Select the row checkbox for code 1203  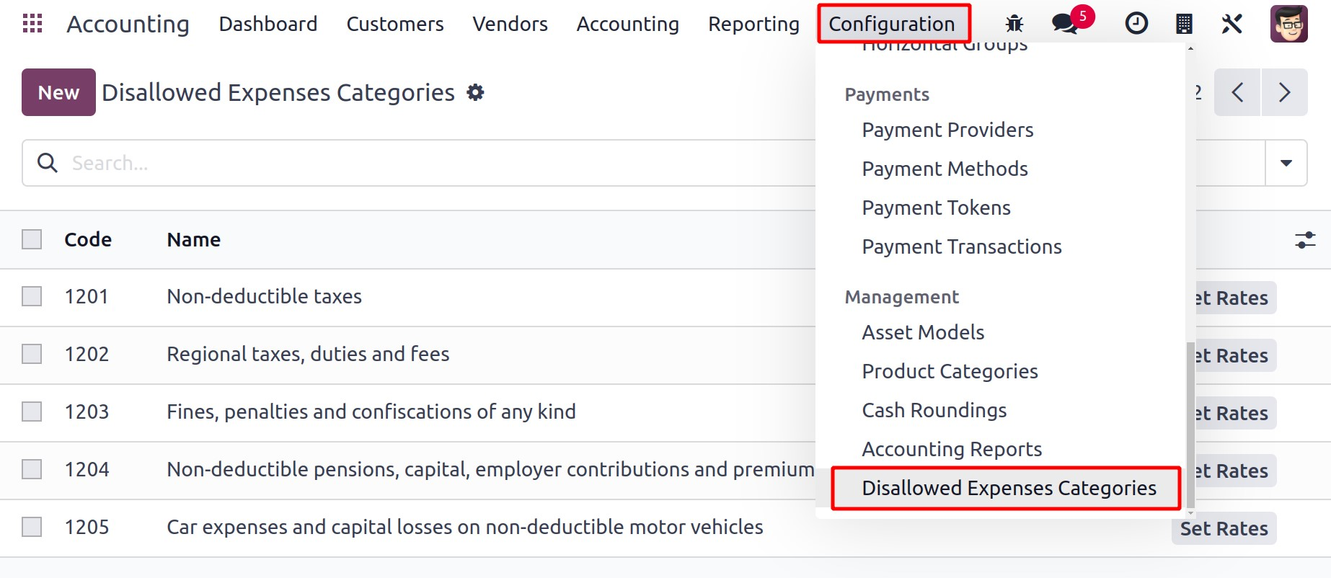coord(32,412)
